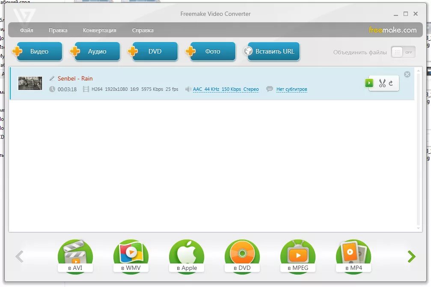This screenshot has height=287, width=431.
Task: Minimize the Freemake Video Converter window
Action: point(396,14)
